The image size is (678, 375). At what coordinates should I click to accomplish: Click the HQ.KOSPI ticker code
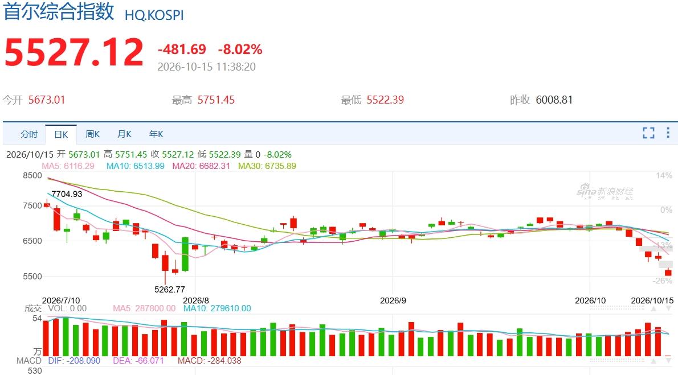point(154,15)
